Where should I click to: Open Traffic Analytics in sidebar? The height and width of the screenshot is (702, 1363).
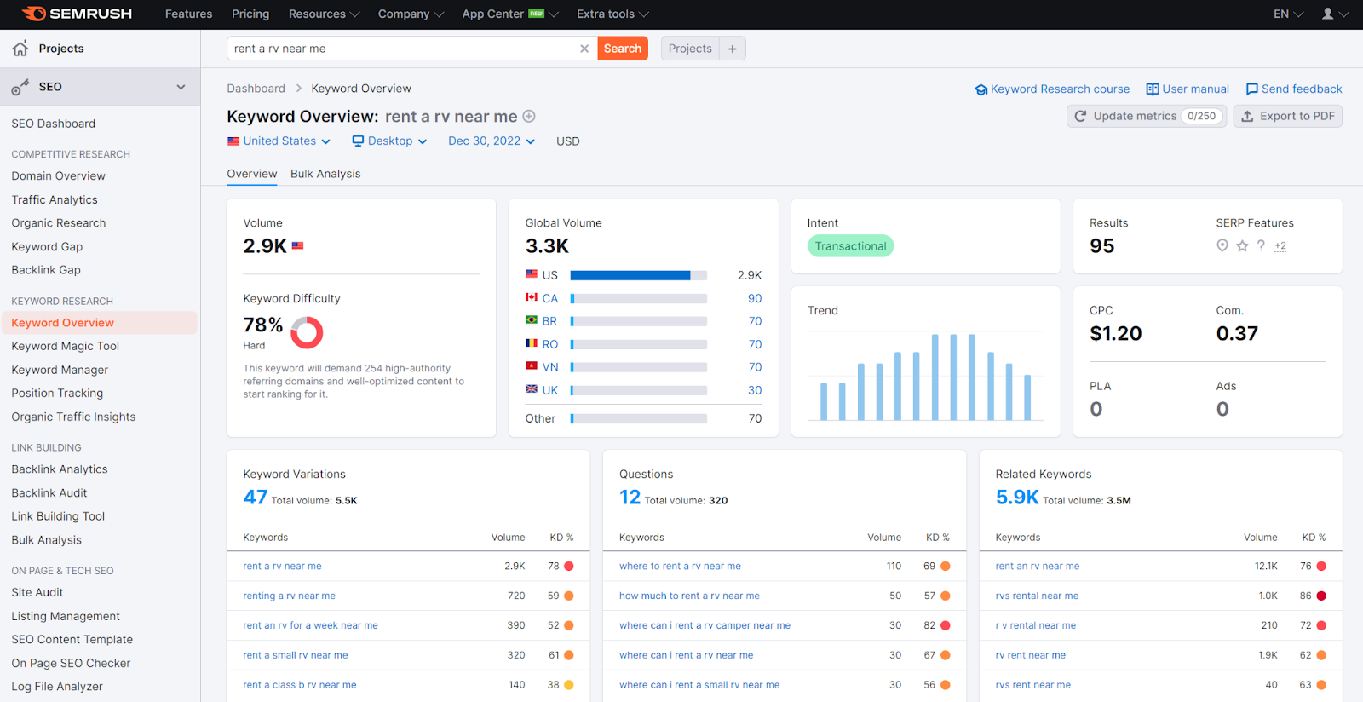(55, 199)
